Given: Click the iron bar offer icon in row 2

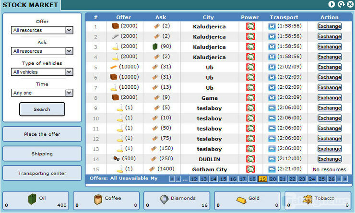Looking at the screenshot, I should 115,36.
